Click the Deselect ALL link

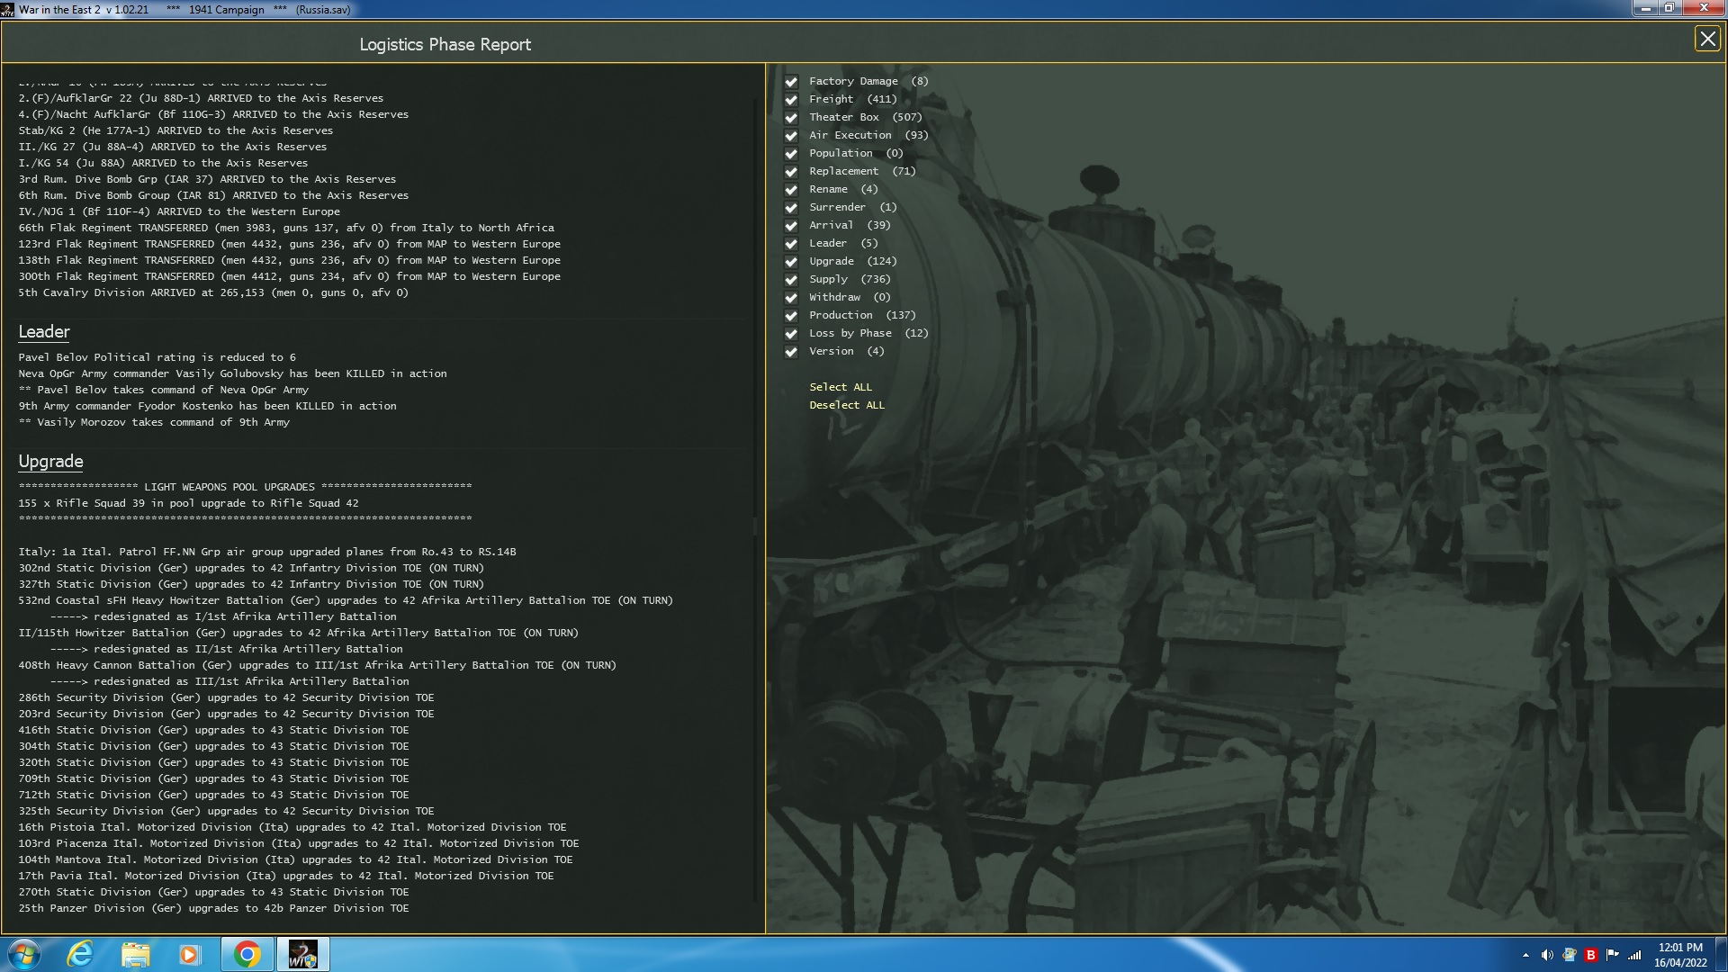847,405
